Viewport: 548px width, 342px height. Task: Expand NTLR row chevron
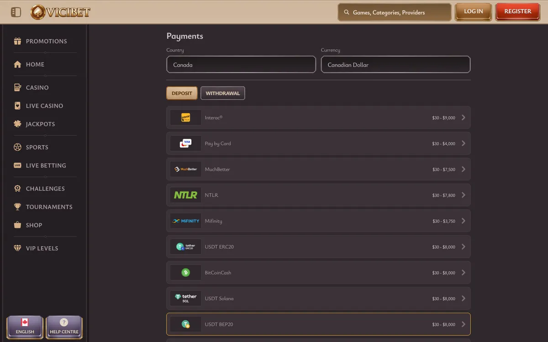pos(464,195)
